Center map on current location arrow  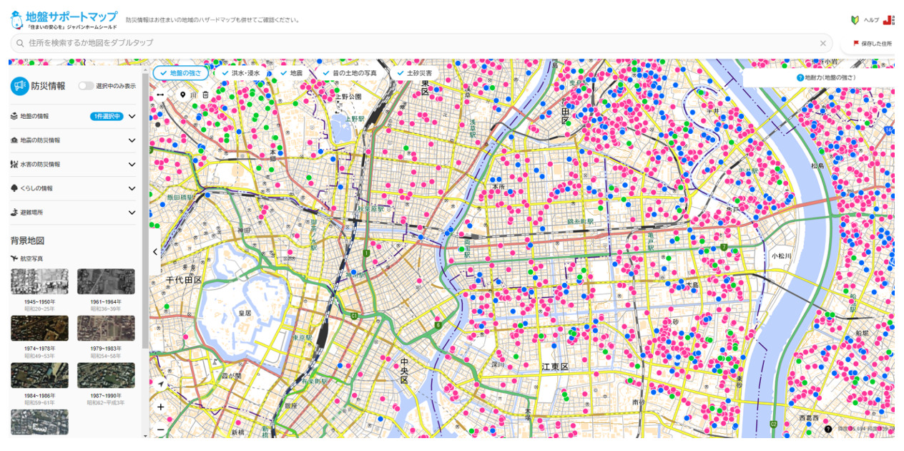point(161,384)
